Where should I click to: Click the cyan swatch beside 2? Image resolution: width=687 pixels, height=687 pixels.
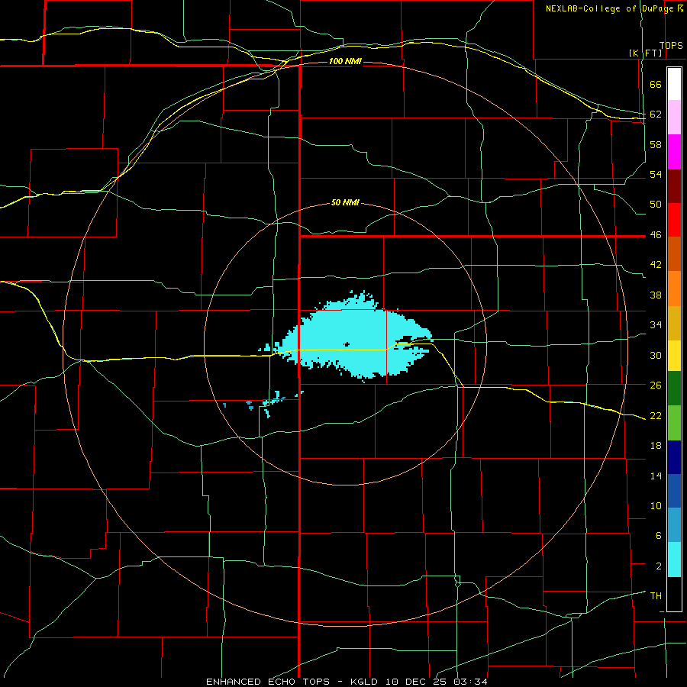(x=674, y=560)
